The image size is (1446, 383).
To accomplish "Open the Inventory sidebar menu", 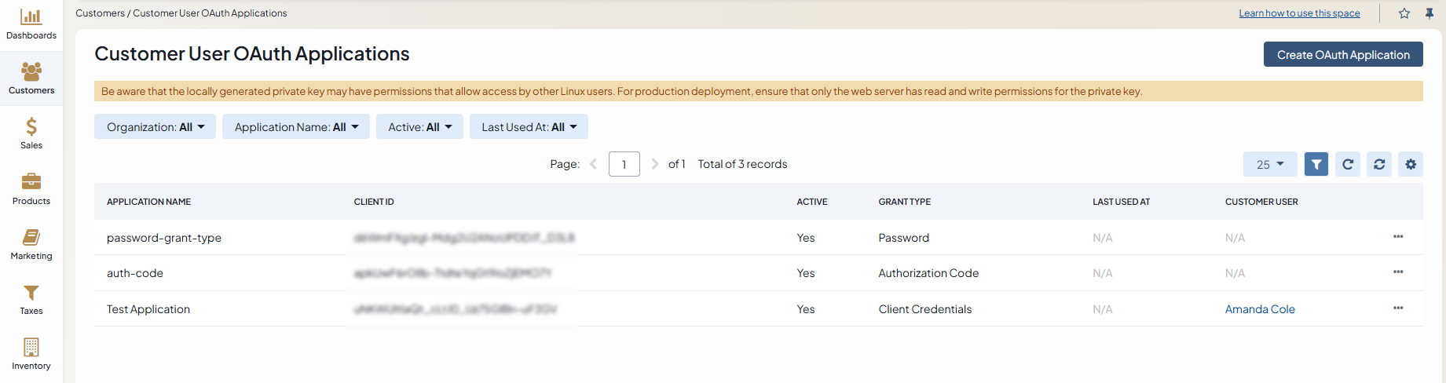I will tap(31, 354).
